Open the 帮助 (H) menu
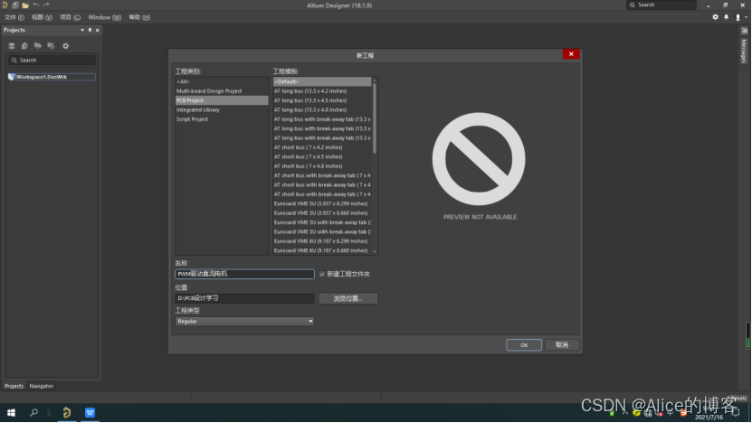752x423 pixels. [x=139, y=17]
